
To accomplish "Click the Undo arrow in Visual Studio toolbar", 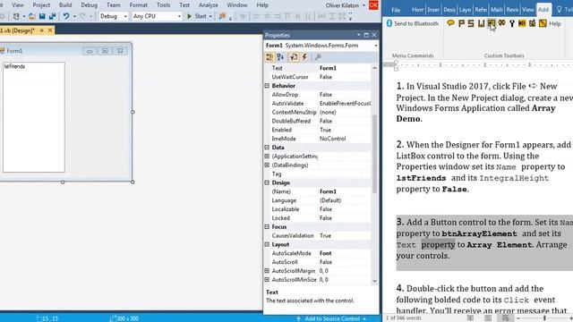I will pos(65,16).
